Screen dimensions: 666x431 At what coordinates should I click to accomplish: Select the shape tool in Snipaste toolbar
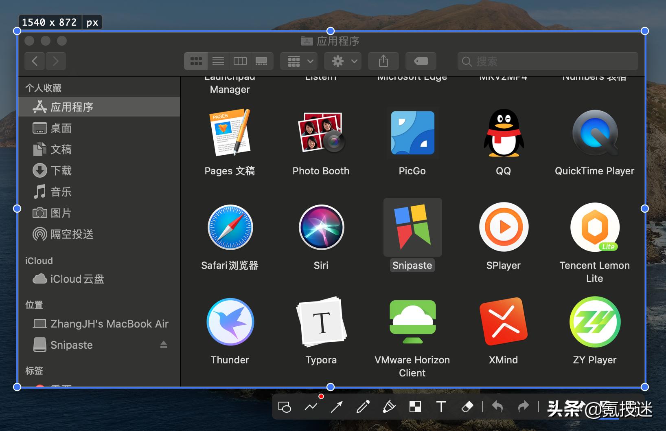pyautogui.click(x=284, y=407)
